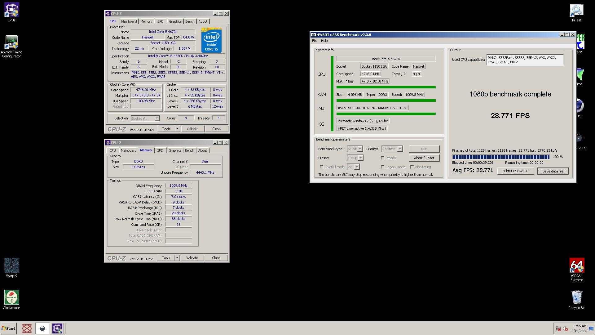The image size is (595, 335).
Task: Open the Overkill mode 2x dropdown
Action: pos(357,167)
